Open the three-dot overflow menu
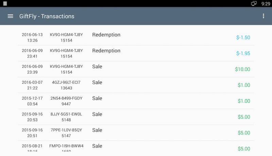Viewport: 272px width, 156px height. click(263, 16)
